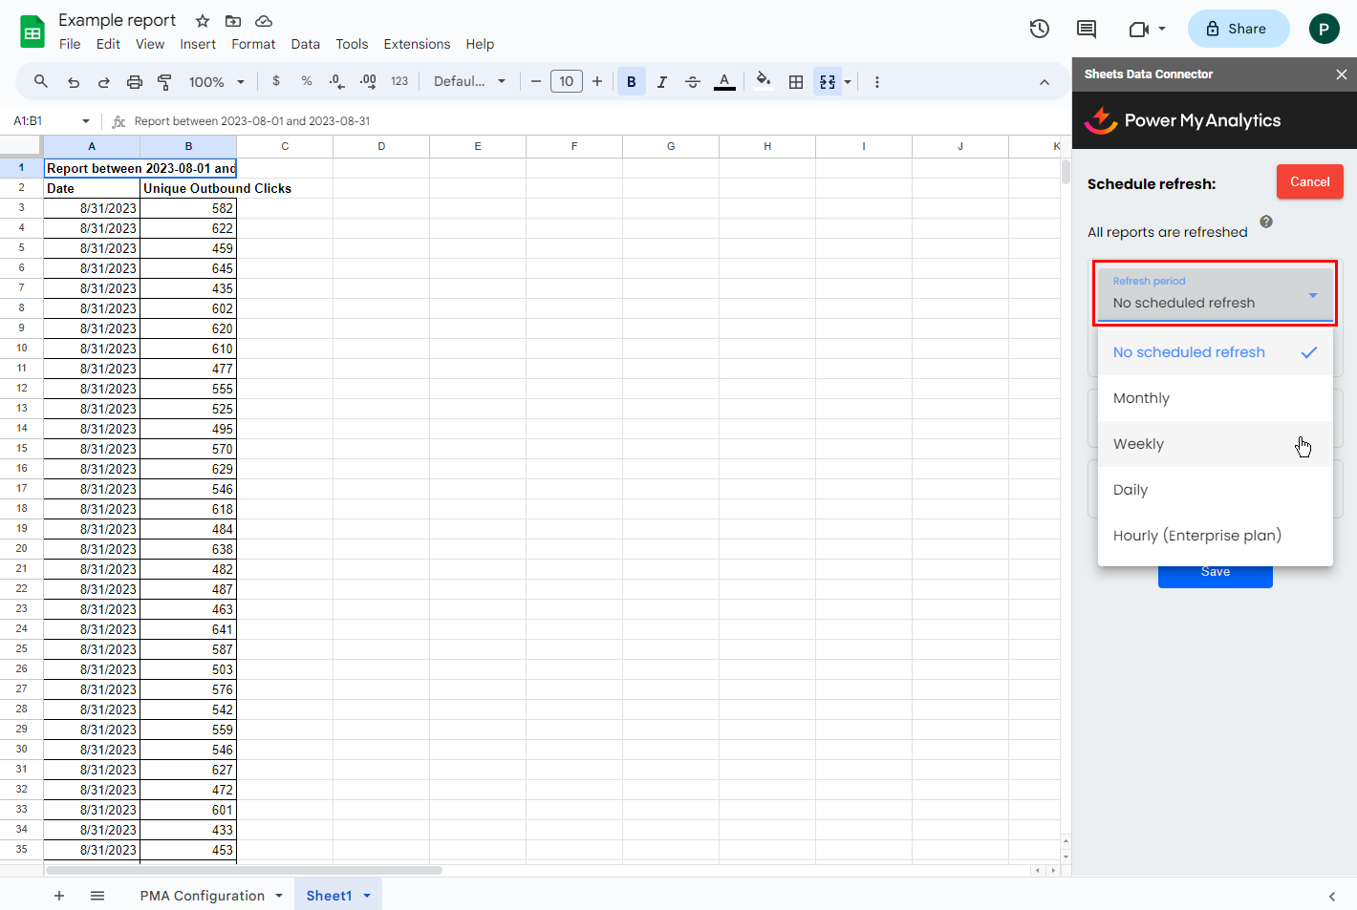Click the Share button
The width and height of the screenshot is (1357, 910).
pos(1238,29)
